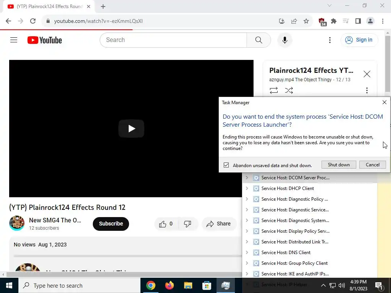
Task: Expand Service Host: Group Policy Client row
Action: pyautogui.click(x=247, y=263)
